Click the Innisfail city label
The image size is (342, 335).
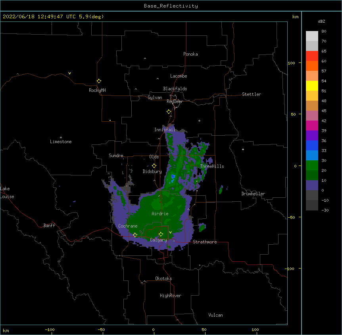coord(165,130)
